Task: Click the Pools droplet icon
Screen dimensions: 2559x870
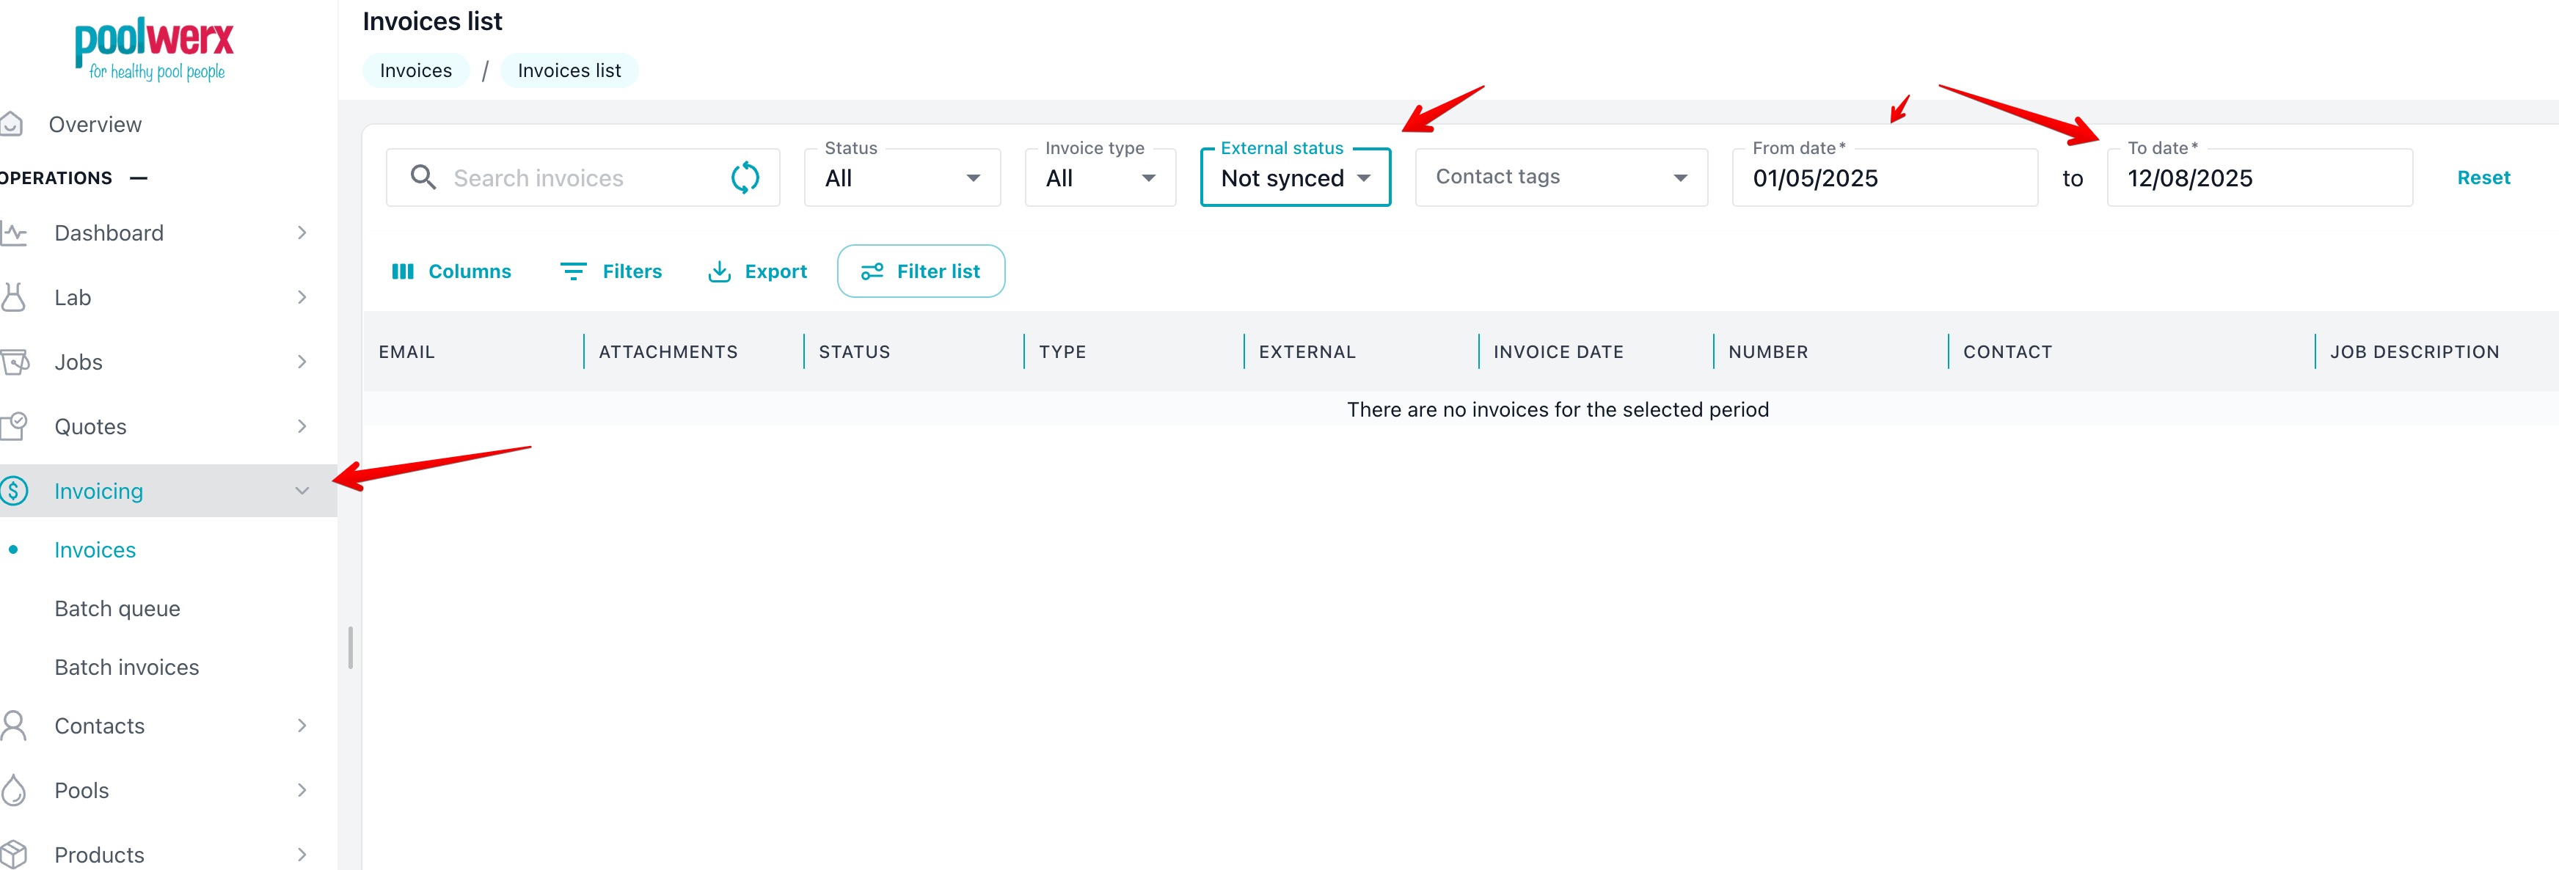Action: 14,791
